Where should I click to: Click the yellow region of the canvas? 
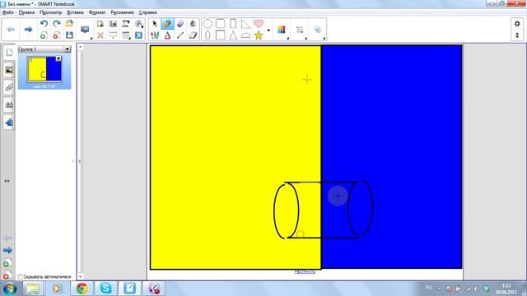click(236, 157)
